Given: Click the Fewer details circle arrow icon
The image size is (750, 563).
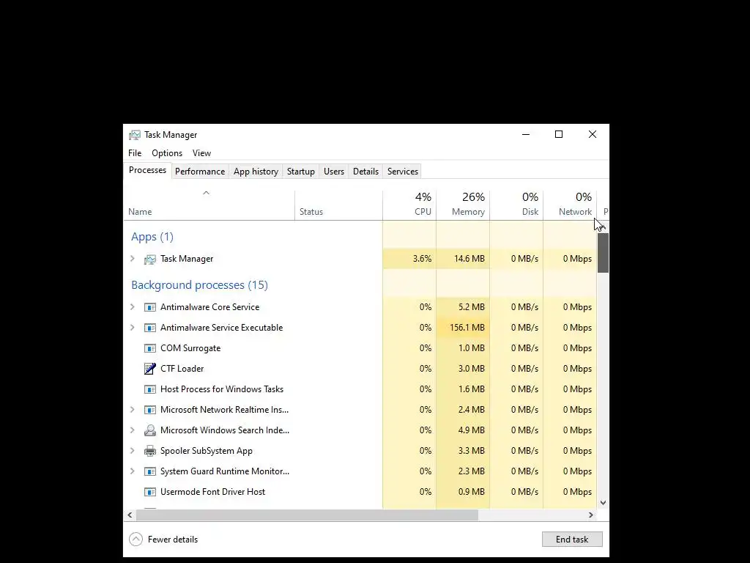Looking at the screenshot, I should tap(135, 540).
